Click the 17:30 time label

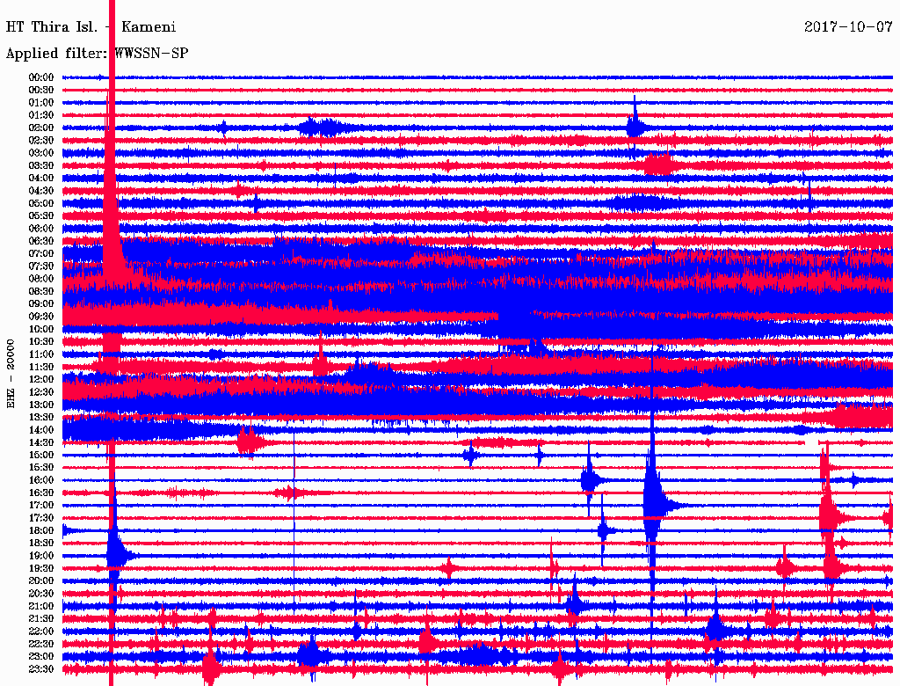click(41, 518)
